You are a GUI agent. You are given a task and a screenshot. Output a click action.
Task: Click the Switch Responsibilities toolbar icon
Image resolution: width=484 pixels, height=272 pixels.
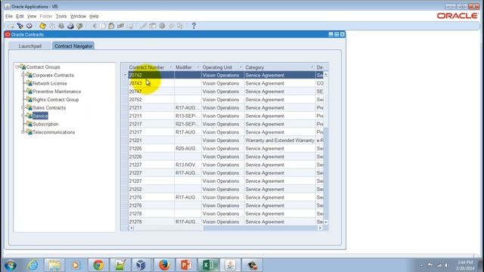(61, 26)
